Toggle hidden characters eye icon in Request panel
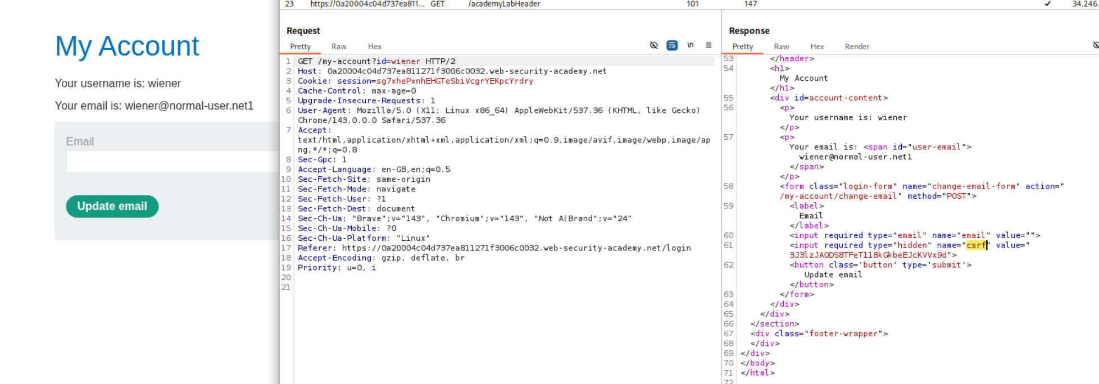The image size is (1099, 384). 653,45
